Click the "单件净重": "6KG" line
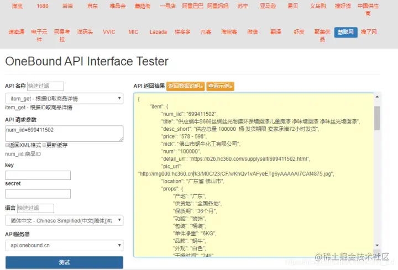 coord(195,233)
